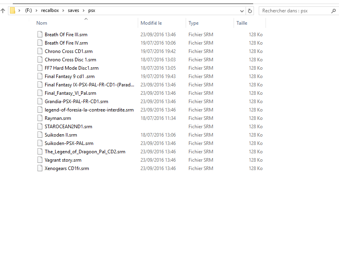Click file icon of Final_Fantasy_VI_Pal.srm
The width and height of the screenshot is (339, 270).
pos(40,93)
